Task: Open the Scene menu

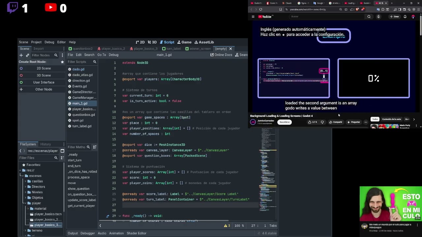Action: 23,42
